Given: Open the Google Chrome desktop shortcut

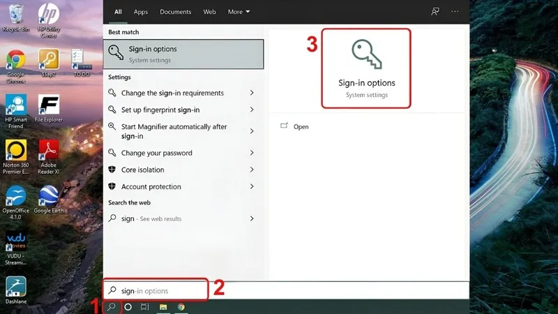Looking at the screenshot, I should 16,66.
